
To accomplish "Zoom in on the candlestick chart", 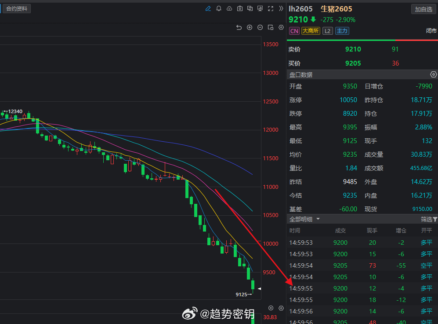I will pyautogui.click(x=250, y=27).
